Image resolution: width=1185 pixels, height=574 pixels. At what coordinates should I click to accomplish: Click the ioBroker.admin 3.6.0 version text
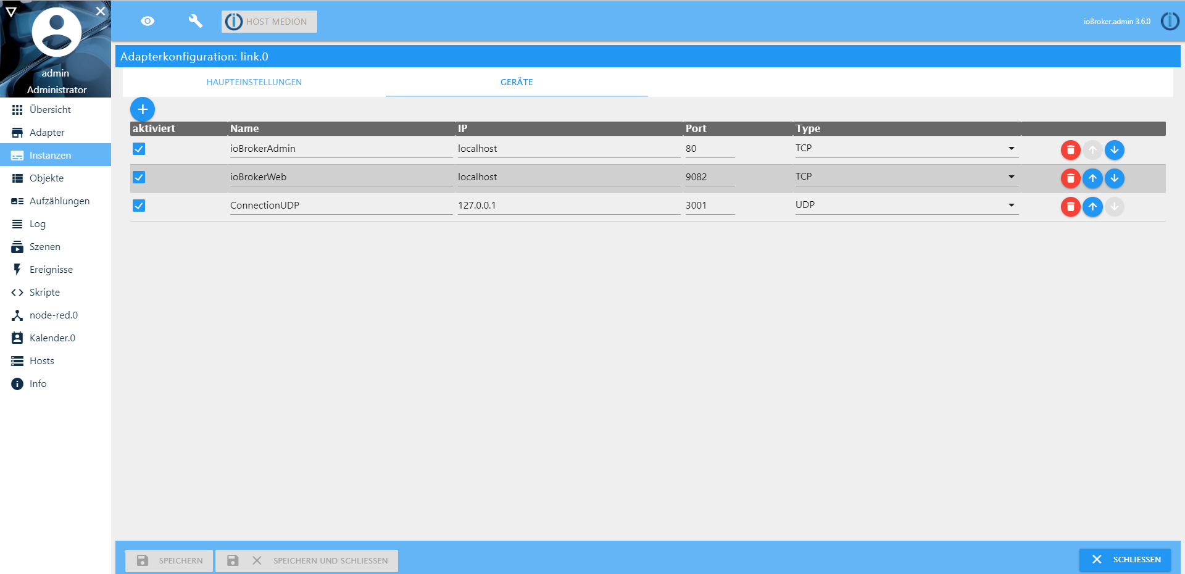(x=1117, y=22)
